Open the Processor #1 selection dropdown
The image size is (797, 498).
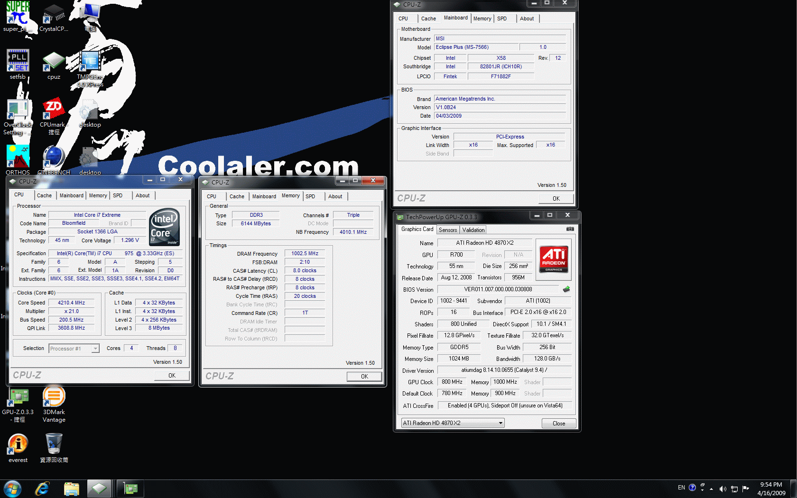[74, 349]
